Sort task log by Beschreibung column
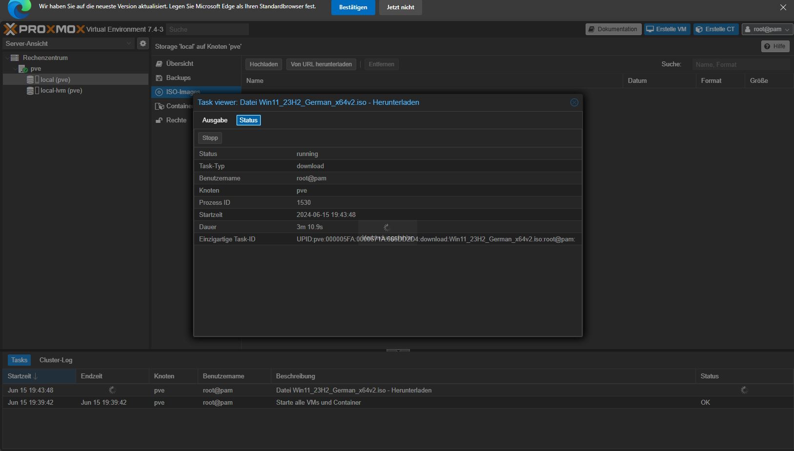Image resolution: width=794 pixels, height=451 pixels. [x=483, y=376]
